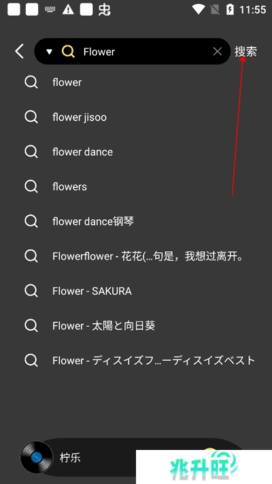Tap the yellow magnifier icon in search bar
Viewport: 272px width, 484px height.
(68, 51)
